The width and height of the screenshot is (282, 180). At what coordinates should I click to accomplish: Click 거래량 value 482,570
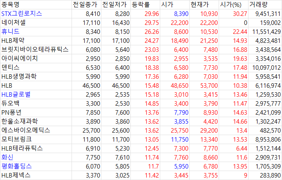[270, 131]
